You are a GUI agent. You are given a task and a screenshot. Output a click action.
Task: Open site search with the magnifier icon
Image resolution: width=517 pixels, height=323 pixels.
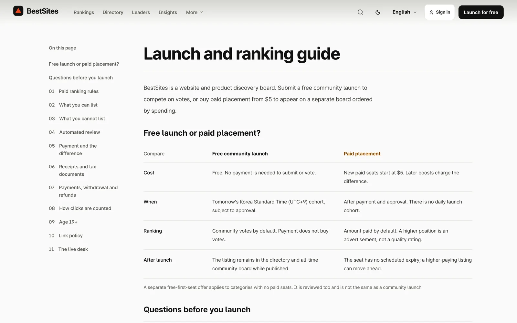(360, 12)
